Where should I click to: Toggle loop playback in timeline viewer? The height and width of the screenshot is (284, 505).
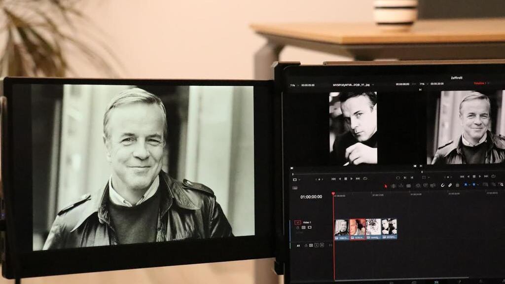pos(493,176)
